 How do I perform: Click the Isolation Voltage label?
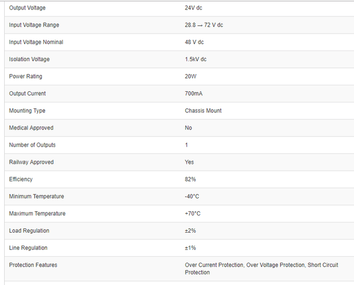point(29,59)
